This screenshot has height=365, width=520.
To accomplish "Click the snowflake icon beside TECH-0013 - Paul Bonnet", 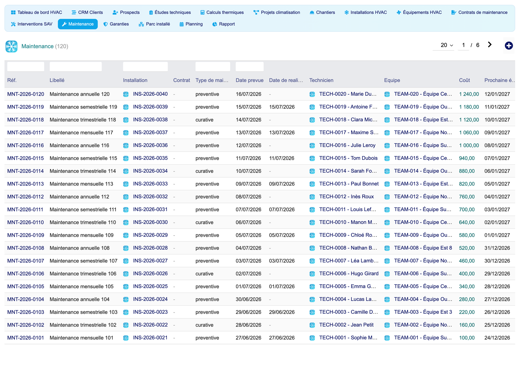I will click(312, 184).
